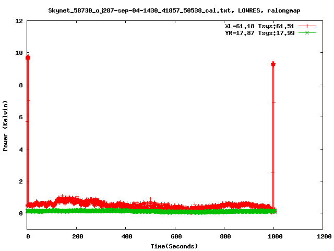
Task: Click the red calibration spike peak near time 1000
Action: point(273,64)
